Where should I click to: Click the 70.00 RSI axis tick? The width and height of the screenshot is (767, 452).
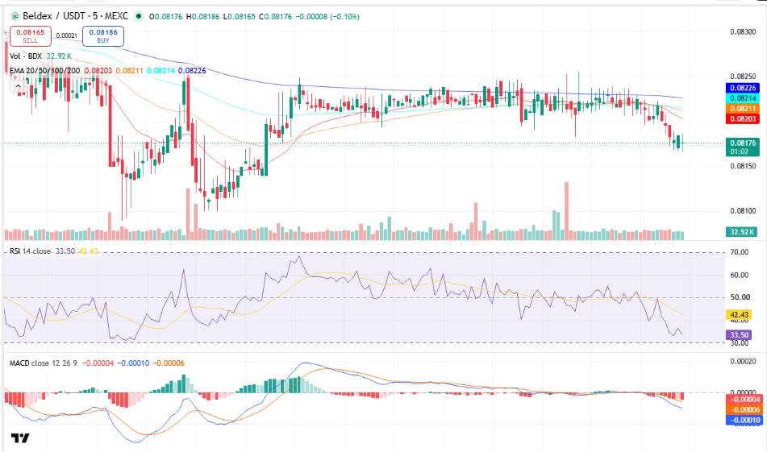point(739,252)
